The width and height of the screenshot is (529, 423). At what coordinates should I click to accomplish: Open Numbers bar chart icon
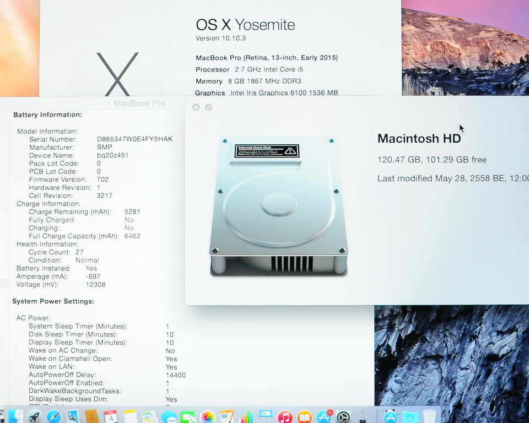coord(246,417)
